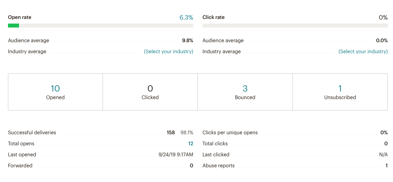
Task: Click the 98.1% delivery rate
Action: tap(187, 133)
